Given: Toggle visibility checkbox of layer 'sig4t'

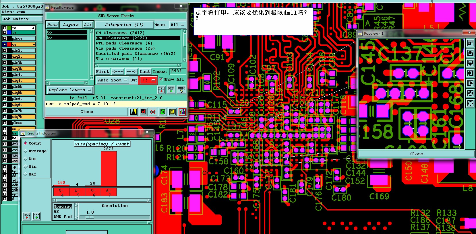Looking at the screenshot, I should click(x=5, y=81).
